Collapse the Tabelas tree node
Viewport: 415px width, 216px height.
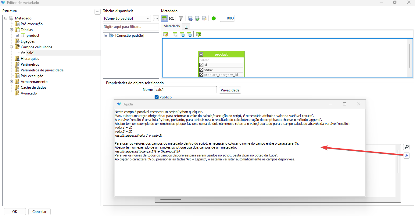coord(12,30)
